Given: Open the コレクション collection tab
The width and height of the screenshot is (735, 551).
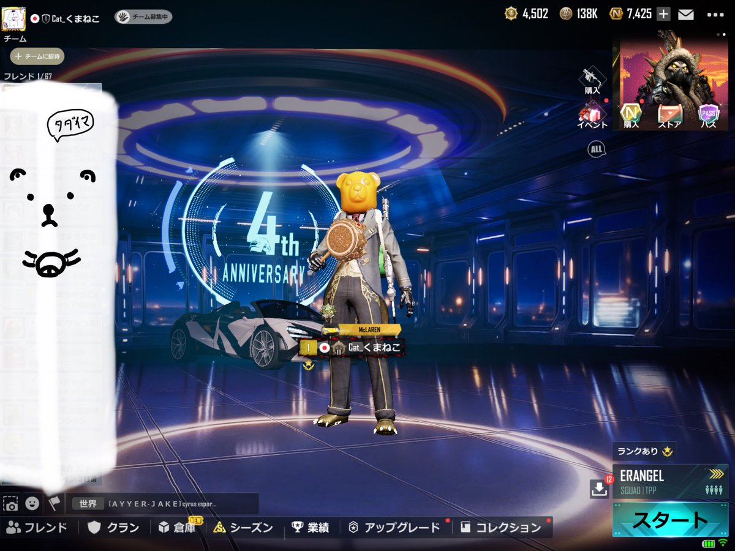Looking at the screenshot, I should point(502,527).
